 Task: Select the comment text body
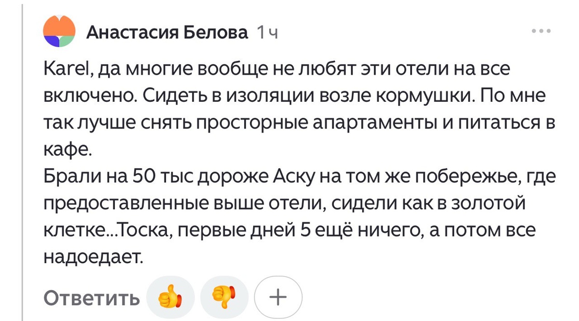pyautogui.click(x=289, y=159)
